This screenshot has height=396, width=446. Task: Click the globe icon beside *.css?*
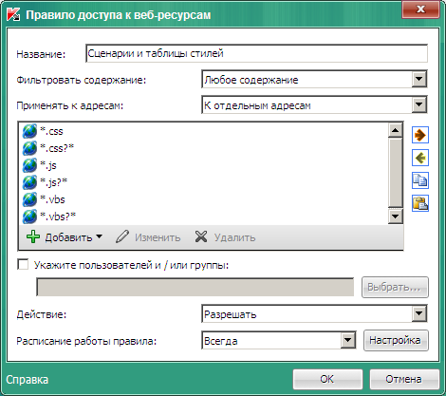tap(29, 148)
